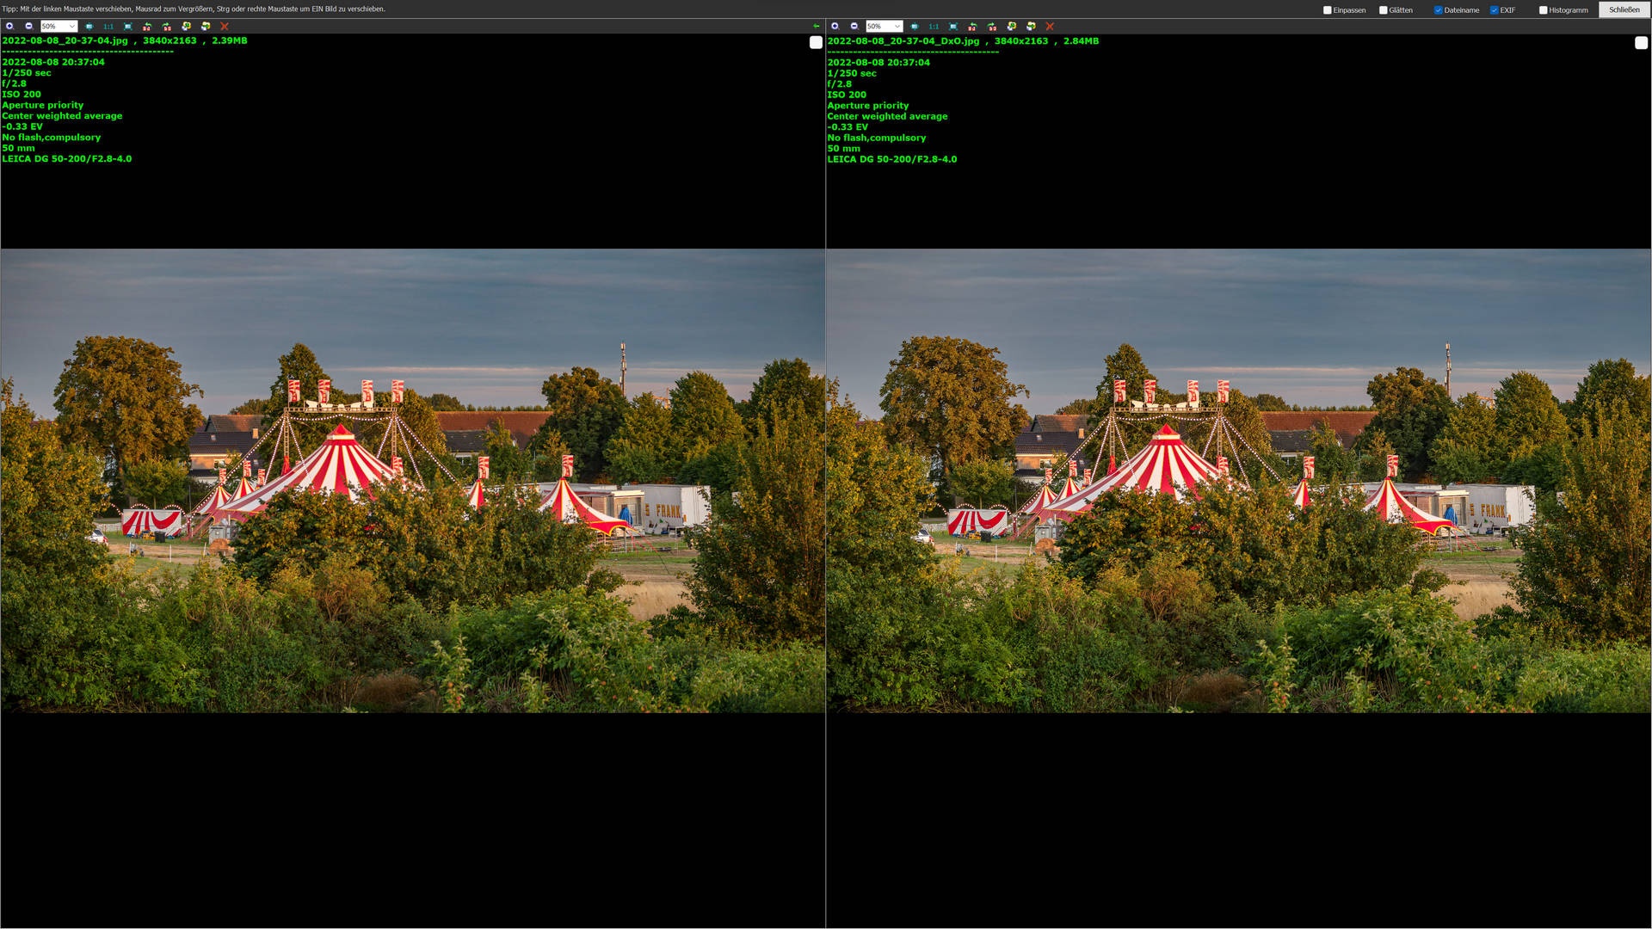Enable the Einpassen checkbox

point(1327,10)
